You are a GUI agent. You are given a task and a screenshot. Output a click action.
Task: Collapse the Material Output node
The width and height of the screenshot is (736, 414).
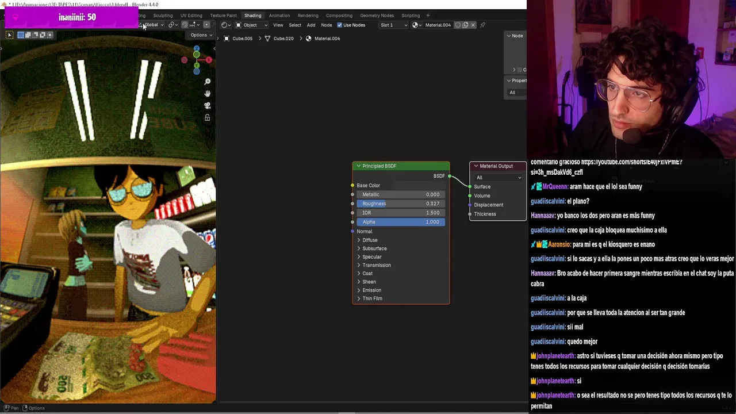point(476,166)
